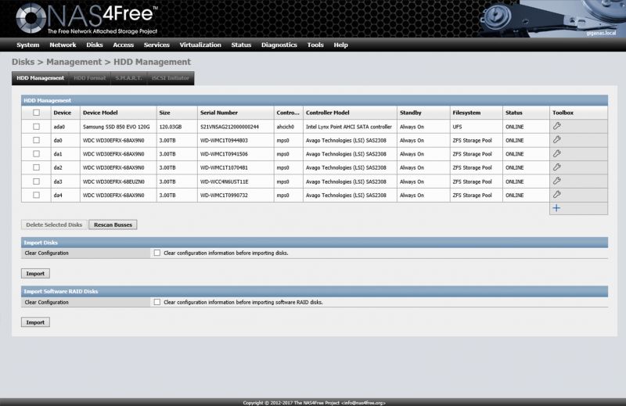626x406 pixels.
Task: Select the da0 disk checkbox
Action: 36,140
